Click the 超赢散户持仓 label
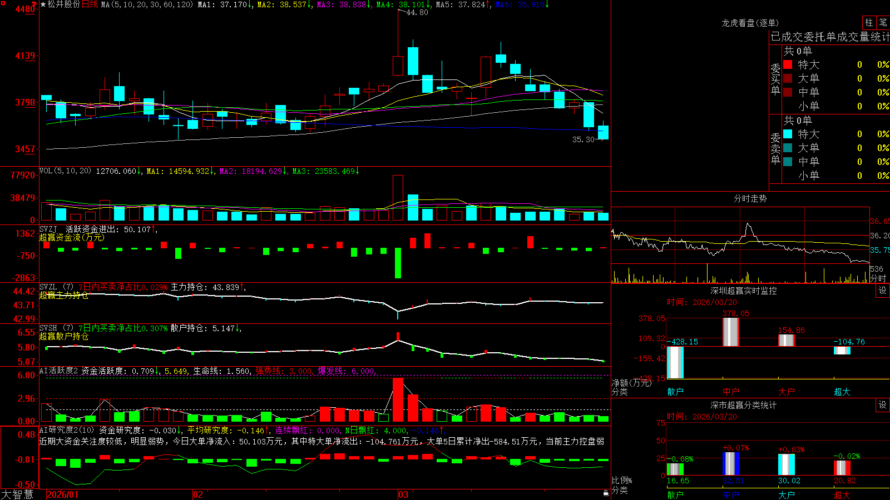890x500 pixels. tap(64, 337)
